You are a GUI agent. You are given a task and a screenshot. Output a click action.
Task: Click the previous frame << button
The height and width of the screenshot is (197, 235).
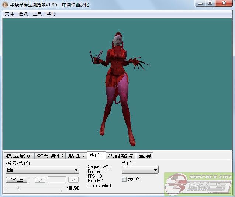(x=40, y=180)
